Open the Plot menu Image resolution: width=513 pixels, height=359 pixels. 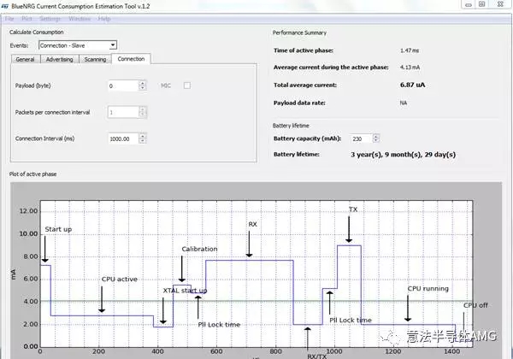[x=27, y=19]
